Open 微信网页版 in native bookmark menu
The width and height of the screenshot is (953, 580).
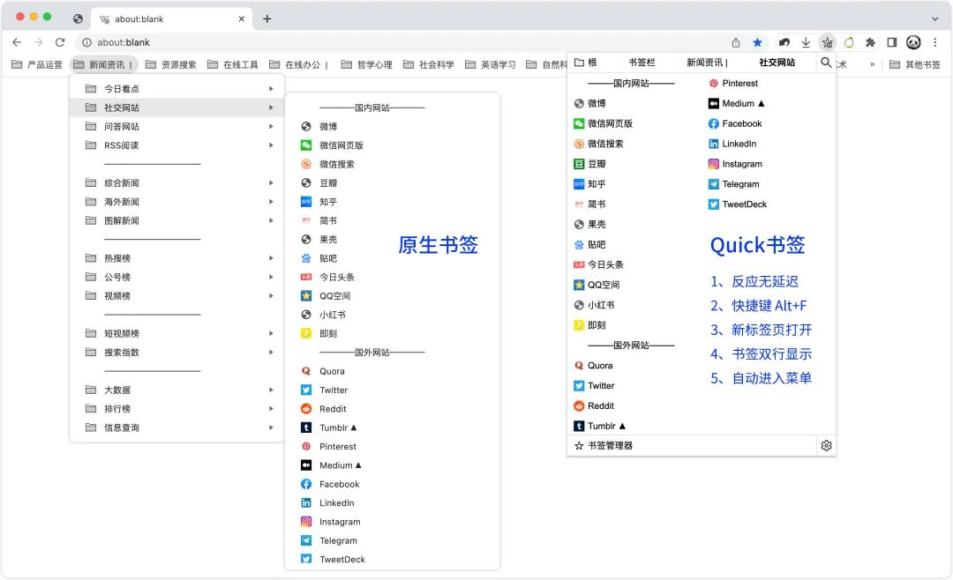392,145
